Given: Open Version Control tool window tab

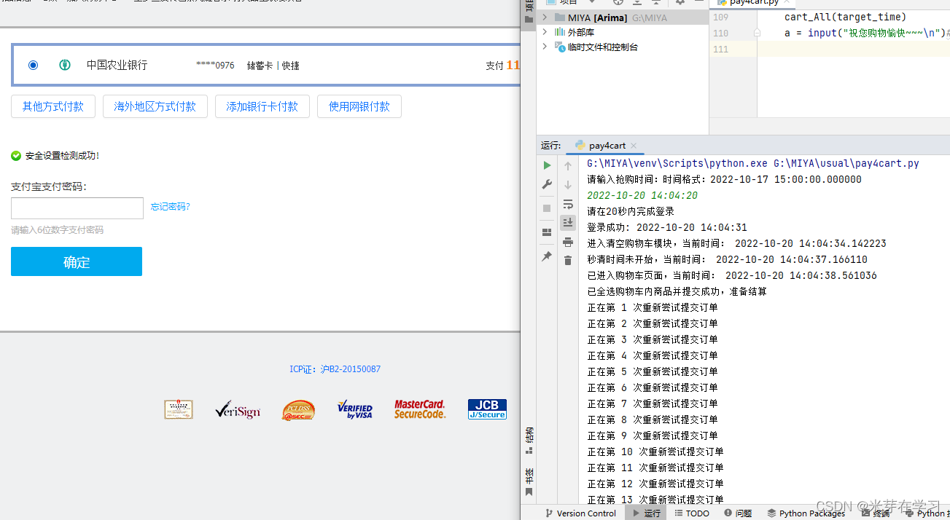Looking at the screenshot, I should coord(580,513).
